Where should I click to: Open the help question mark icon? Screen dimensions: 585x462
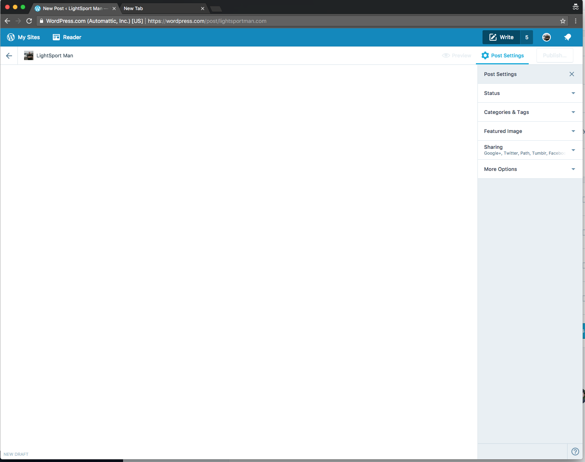575,452
